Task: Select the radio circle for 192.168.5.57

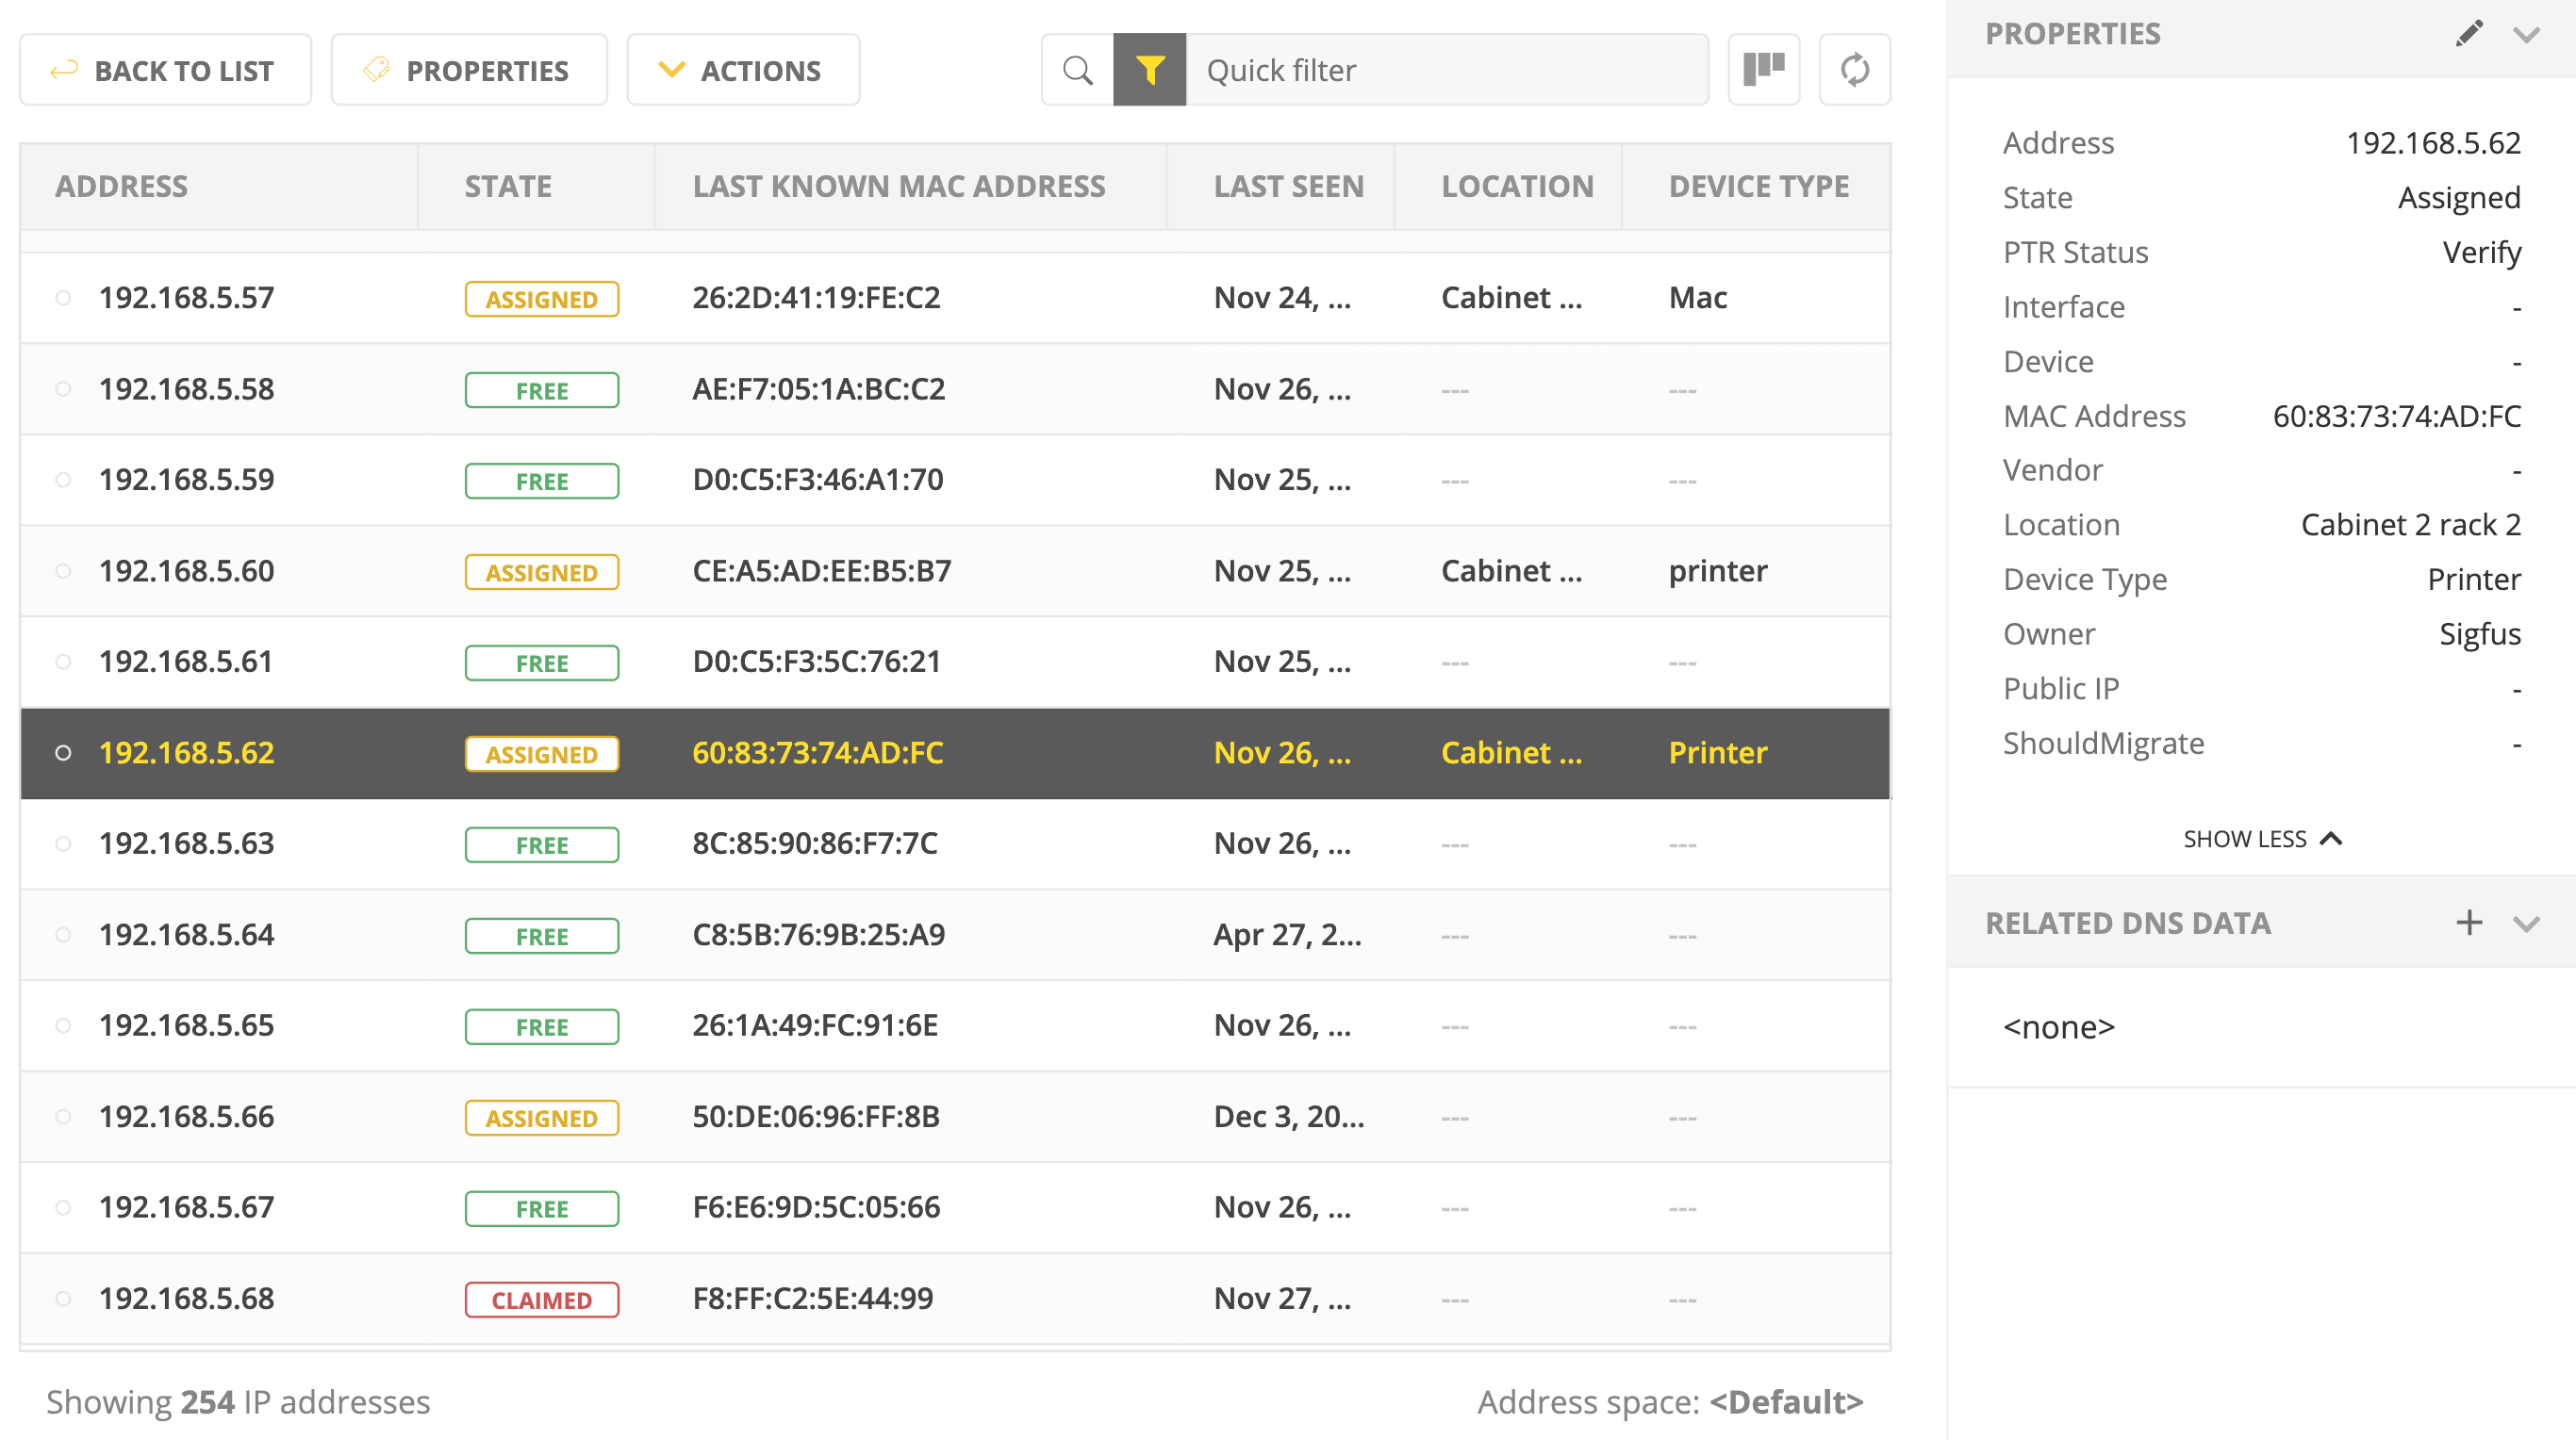Action: click(63, 298)
